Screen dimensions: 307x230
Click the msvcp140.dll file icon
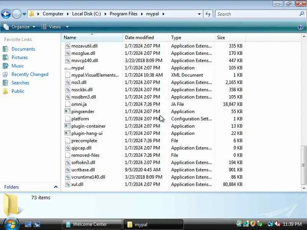click(x=68, y=61)
